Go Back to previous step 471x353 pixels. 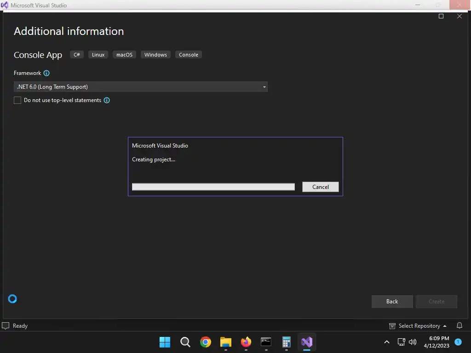click(392, 302)
